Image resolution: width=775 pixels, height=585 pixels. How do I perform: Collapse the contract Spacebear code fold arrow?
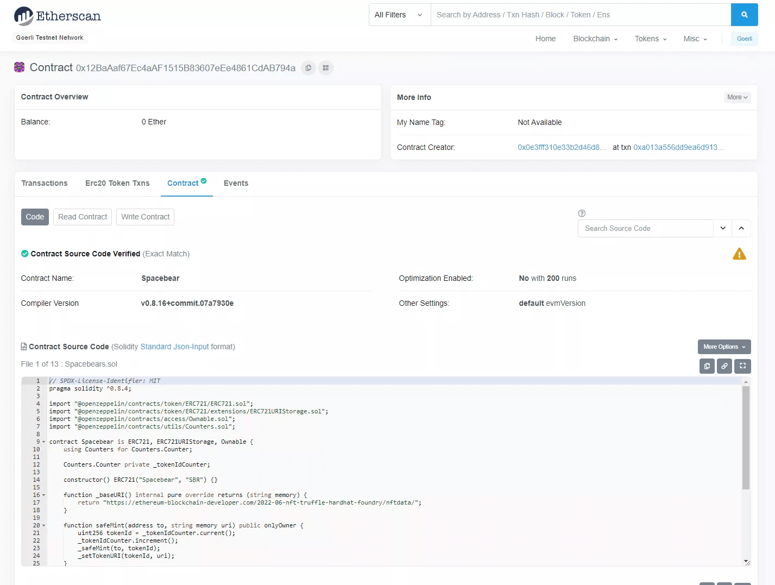pos(43,442)
